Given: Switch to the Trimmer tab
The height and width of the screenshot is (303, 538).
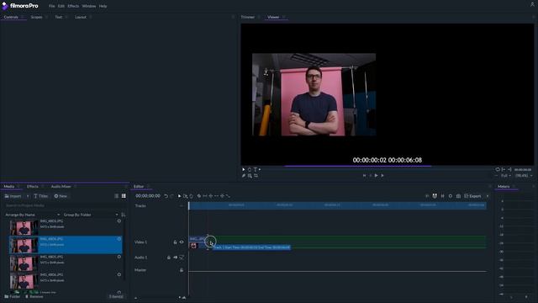Looking at the screenshot, I should 247,17.
